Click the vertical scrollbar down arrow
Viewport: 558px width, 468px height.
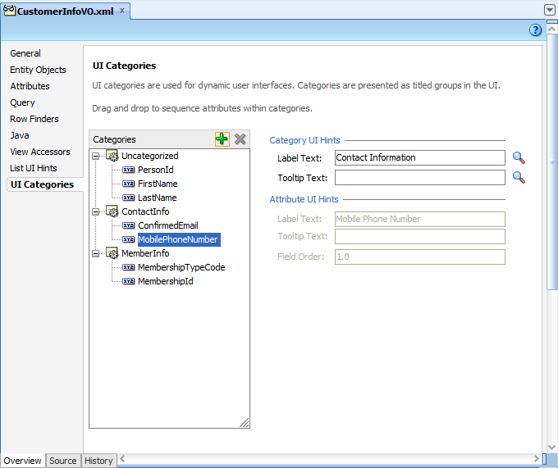pyautogui.click(x=552, y=448)
